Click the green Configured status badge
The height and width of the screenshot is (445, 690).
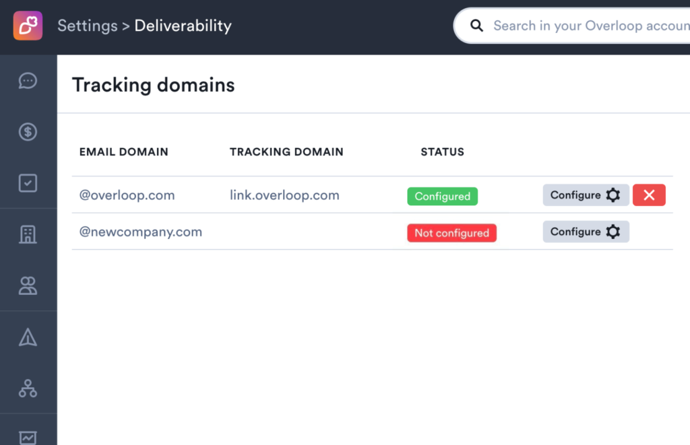[x=442, y=196]
